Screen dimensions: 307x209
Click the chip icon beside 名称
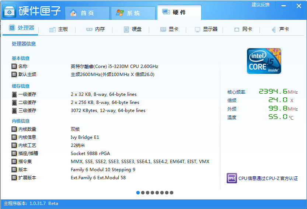pos(14,66)
